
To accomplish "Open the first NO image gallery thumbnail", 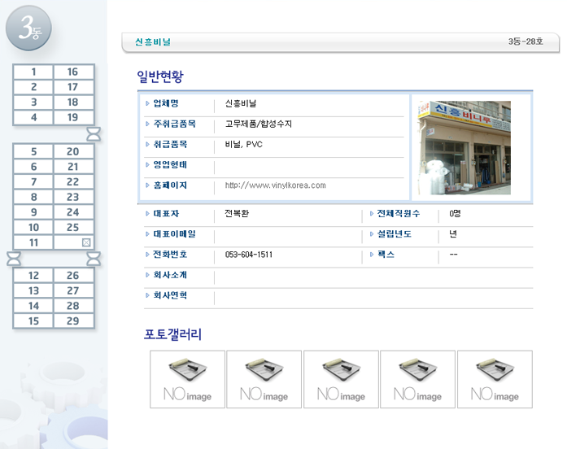I will click(x=187, y=379).
